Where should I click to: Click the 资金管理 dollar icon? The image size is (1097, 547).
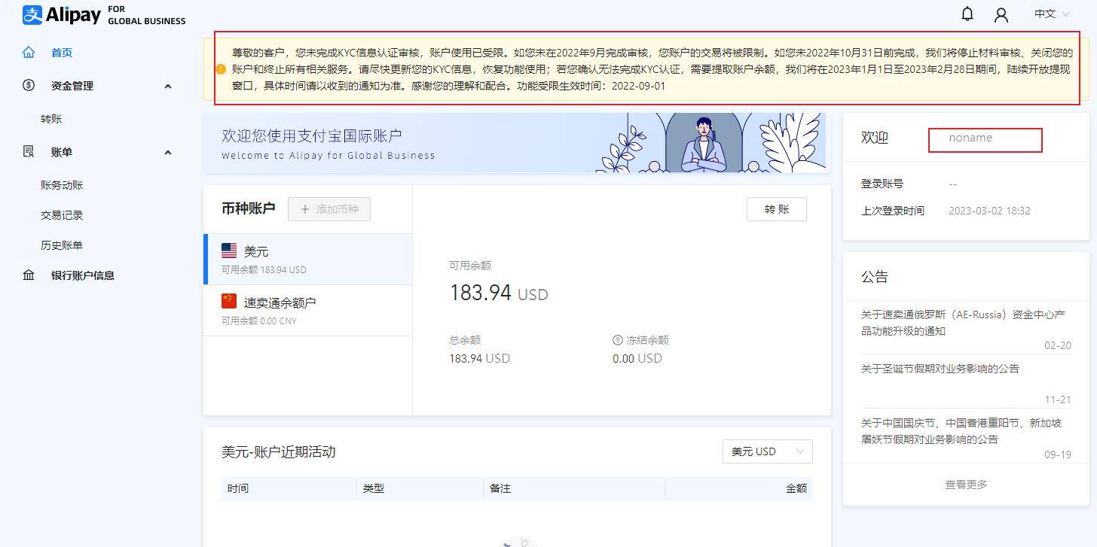pyautogui.click(x=29, y=86)
